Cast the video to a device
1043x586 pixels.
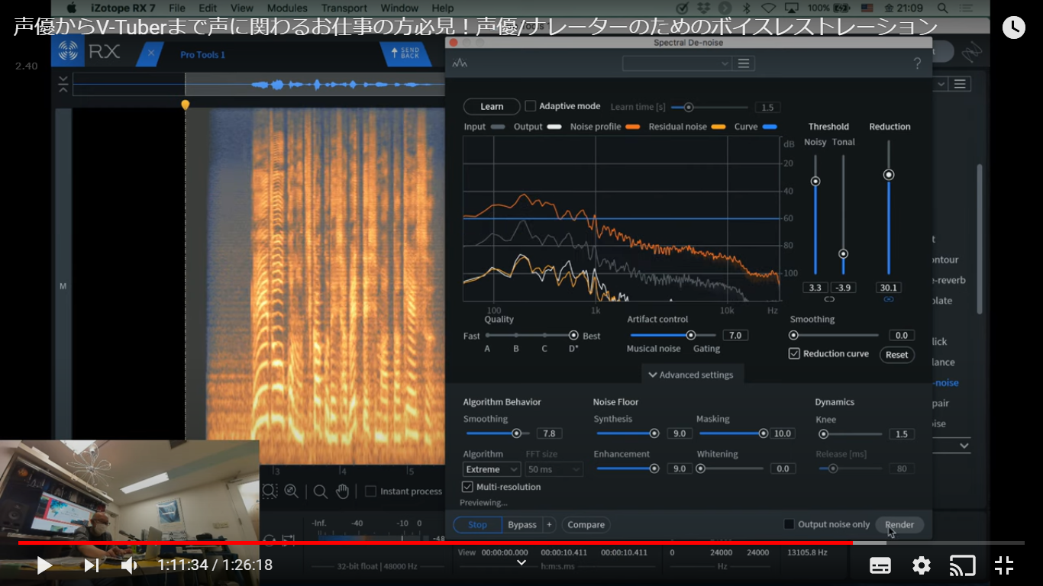point(963,565)
